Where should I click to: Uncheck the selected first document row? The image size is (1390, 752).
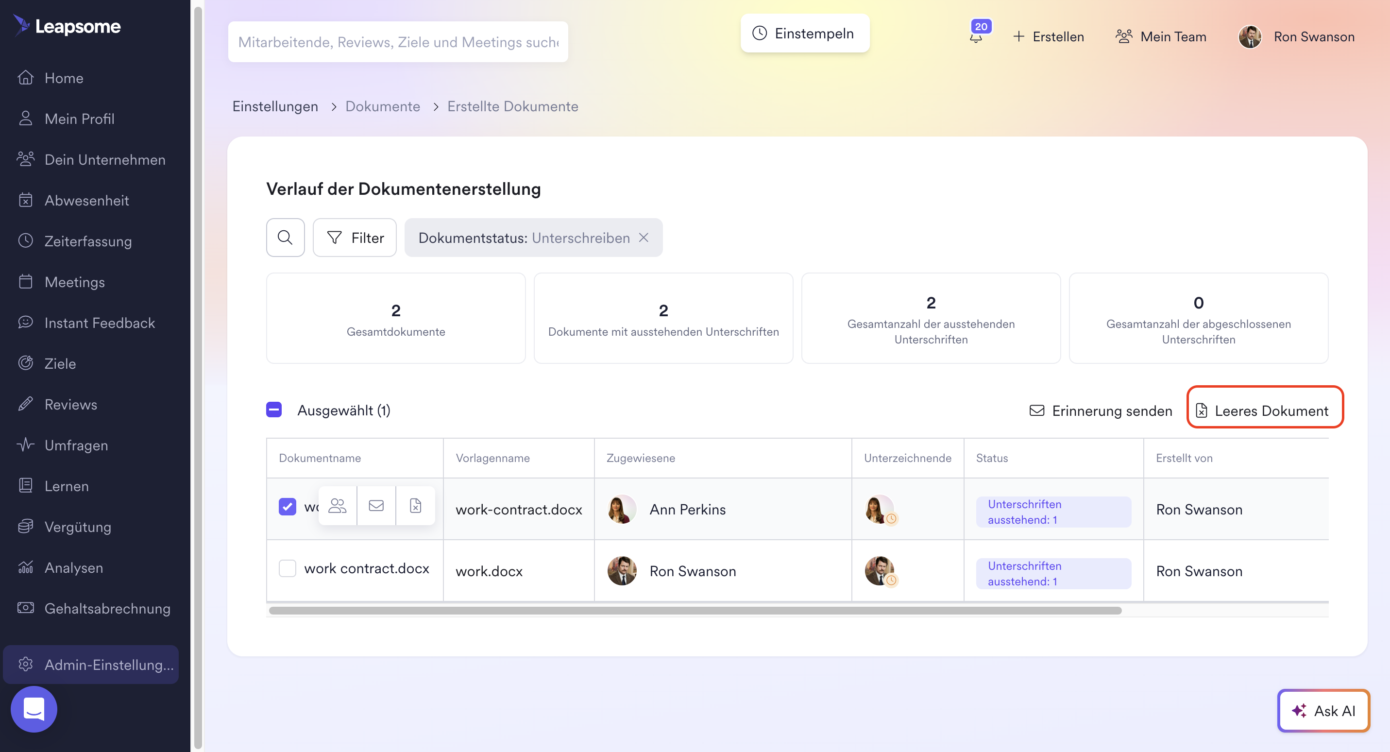pyautogui.click(x=287, y=506)
